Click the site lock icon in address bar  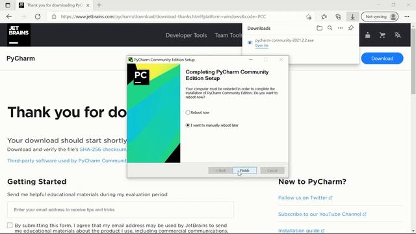click(x=54, y=16)
